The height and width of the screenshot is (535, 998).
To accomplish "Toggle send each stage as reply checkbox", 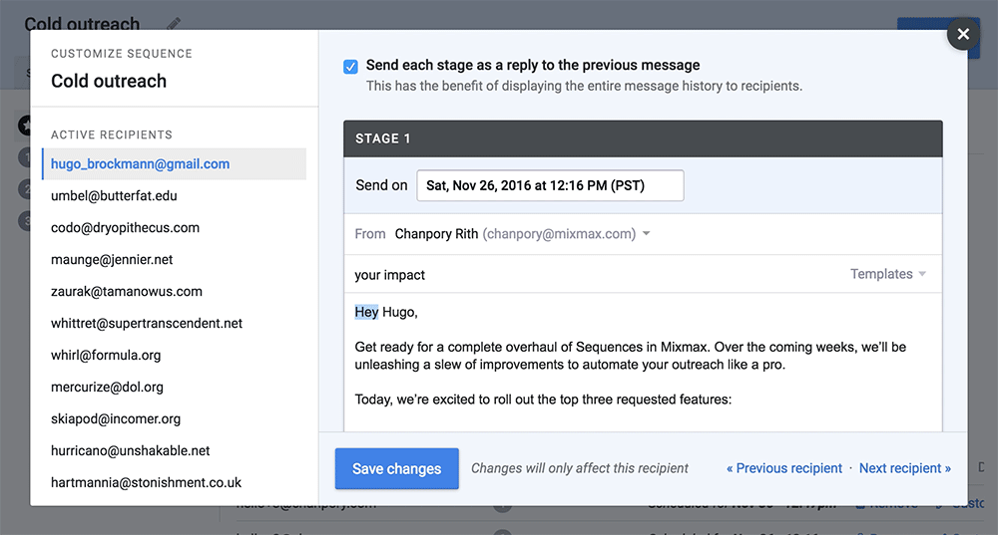I will [x=350, y=67].
